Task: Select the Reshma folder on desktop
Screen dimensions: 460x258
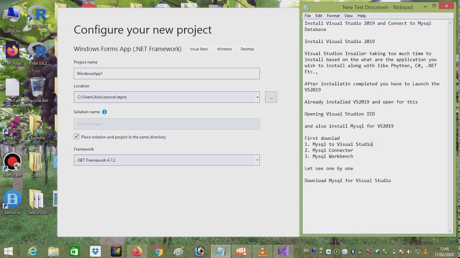Action: click(x=38, y=128)
